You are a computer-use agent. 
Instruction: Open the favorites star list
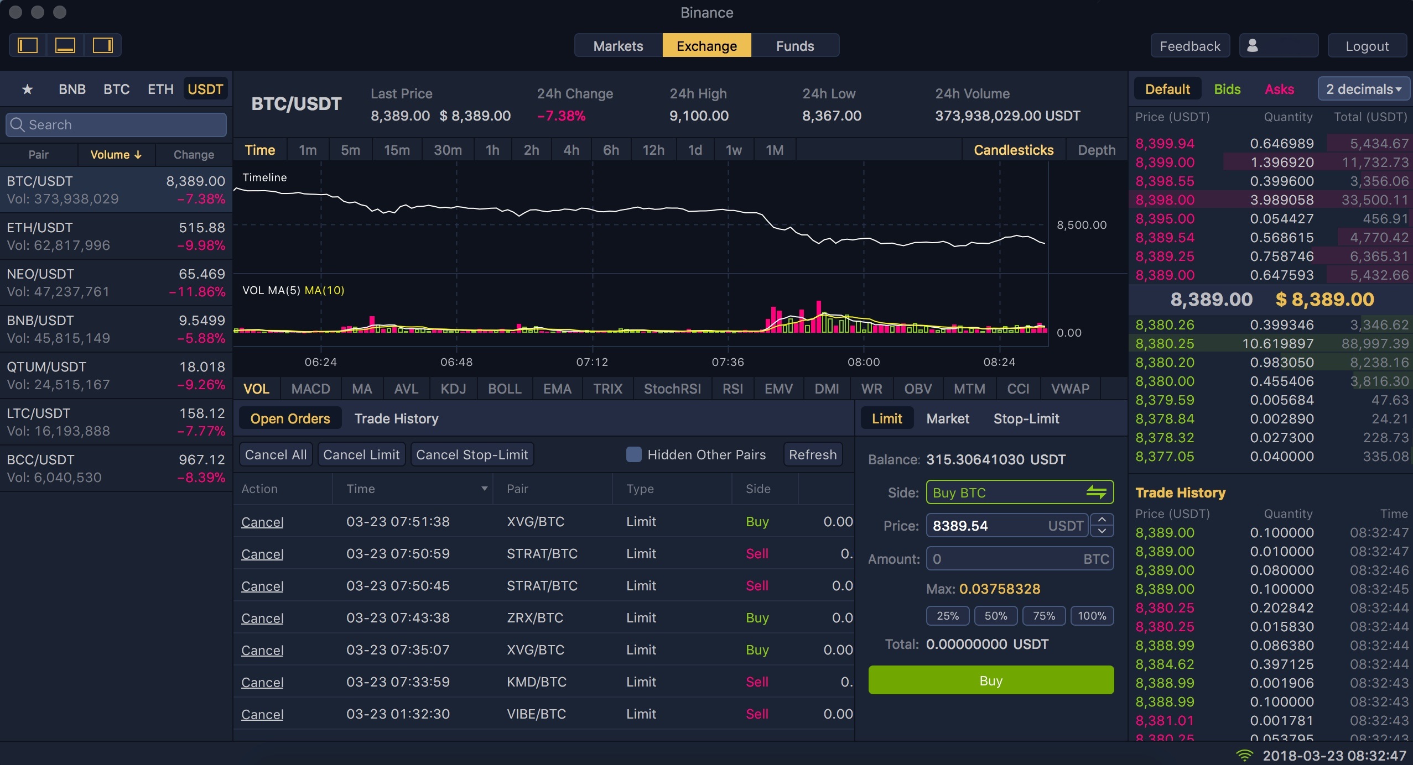coord(27,89)
